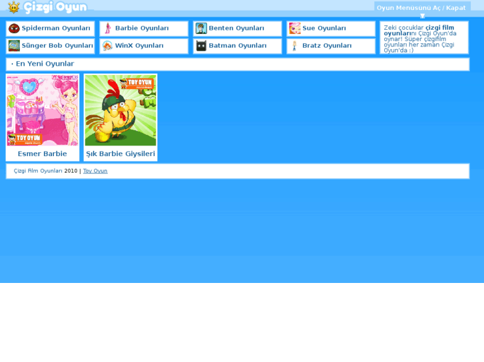Click the WinX fairy icon
This screenshot has width=484, height=362.
[107, 46]
